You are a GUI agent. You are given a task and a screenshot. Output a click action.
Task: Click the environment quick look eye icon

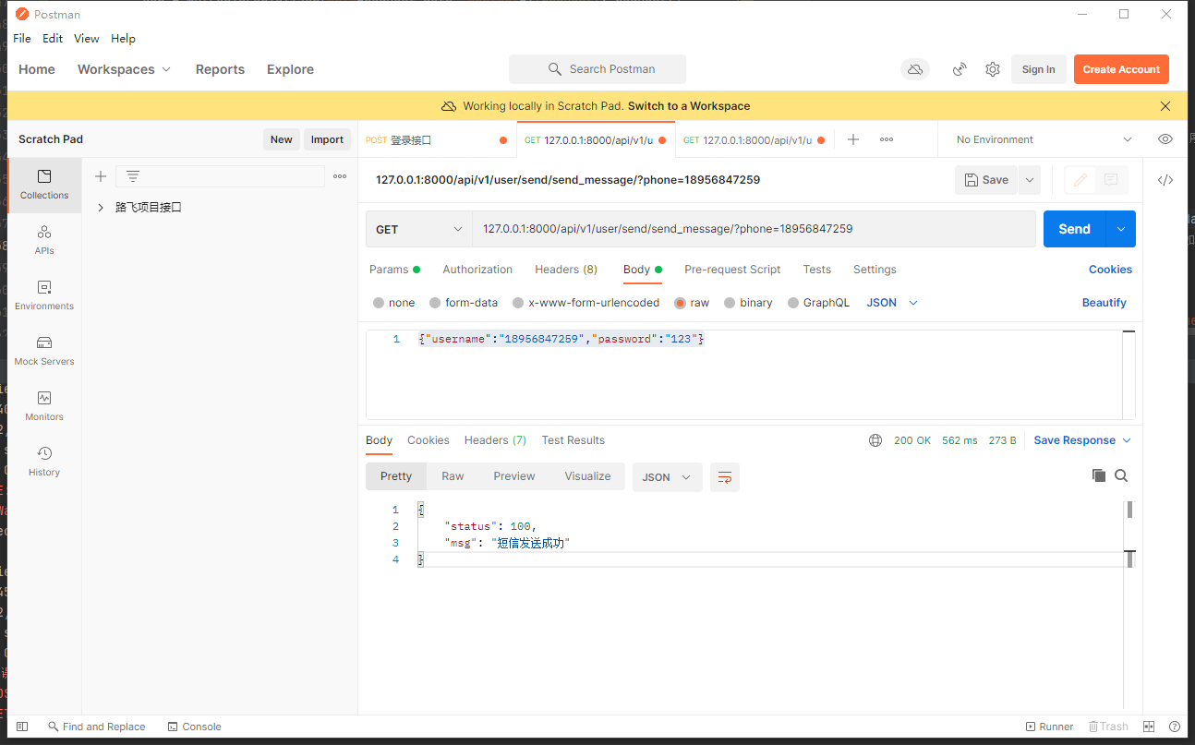coord(1165,139)
